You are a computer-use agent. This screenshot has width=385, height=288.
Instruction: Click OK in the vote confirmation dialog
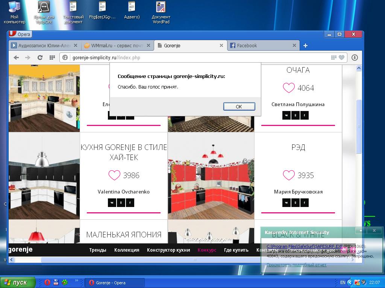click(x=239, y=106)
